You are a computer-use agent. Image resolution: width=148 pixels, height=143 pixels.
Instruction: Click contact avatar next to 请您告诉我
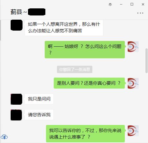pos(16,115)
